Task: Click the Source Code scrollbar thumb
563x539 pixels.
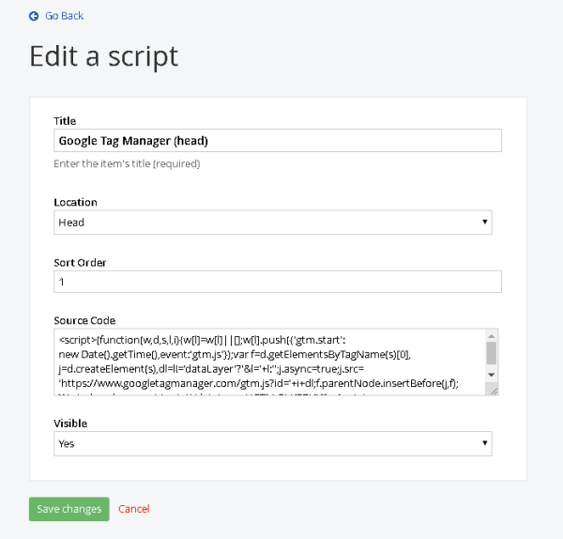Action: point(492,353)
